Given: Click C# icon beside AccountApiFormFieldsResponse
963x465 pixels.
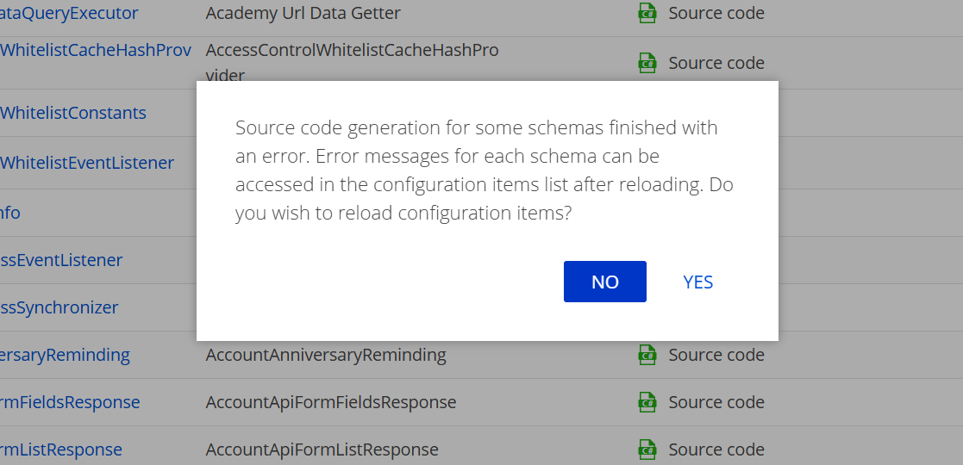Looking at the screenshot, I should [647, 402].
